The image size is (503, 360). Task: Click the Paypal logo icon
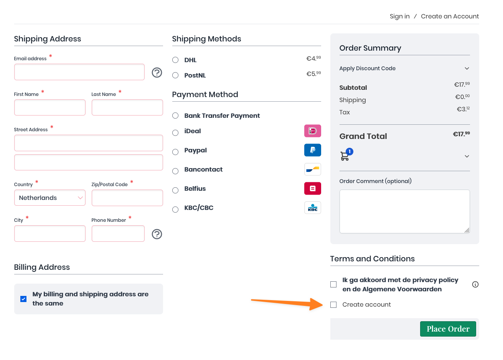(312, 150)
